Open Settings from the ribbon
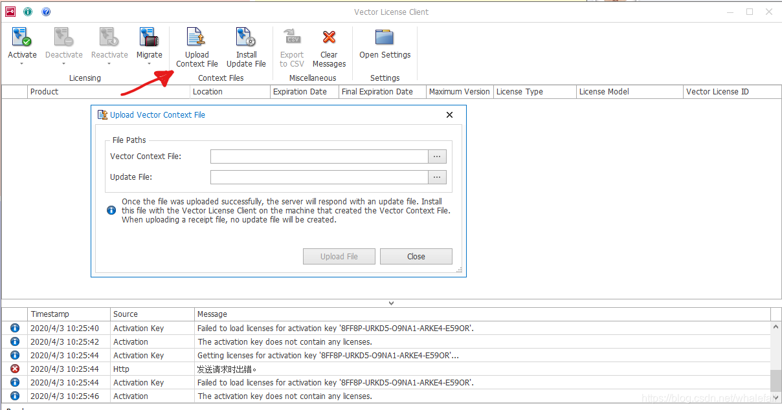Screen dimensions: 782x410 (x=385, y=43)
